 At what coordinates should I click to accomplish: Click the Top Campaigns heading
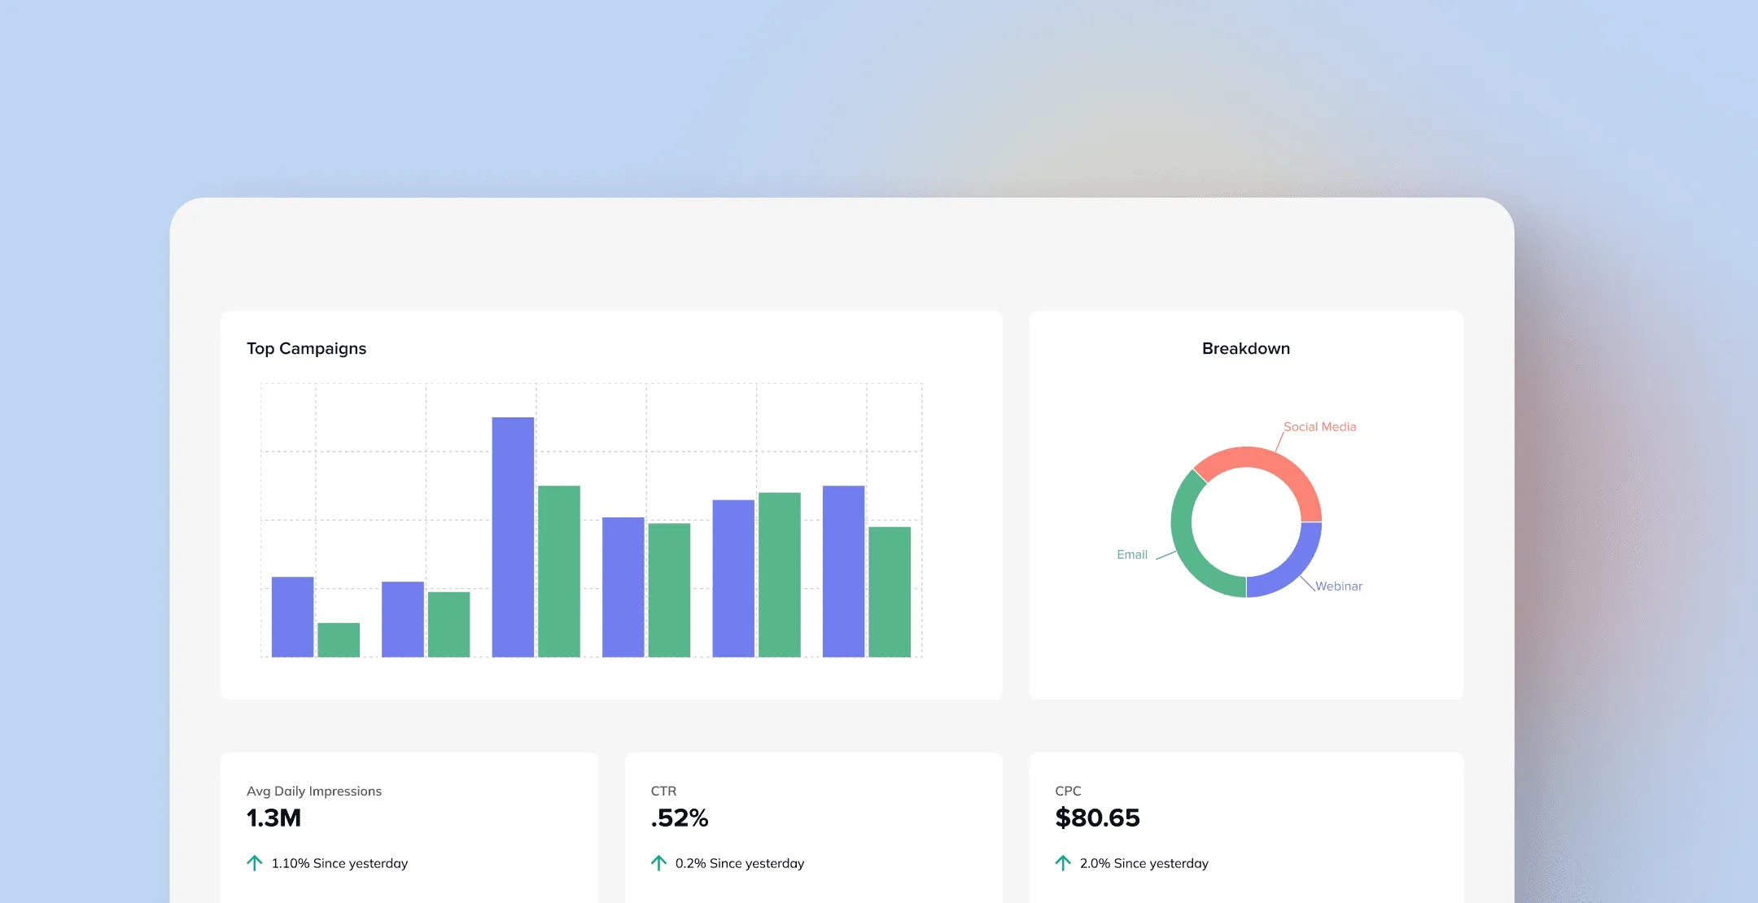coord(307,348)
